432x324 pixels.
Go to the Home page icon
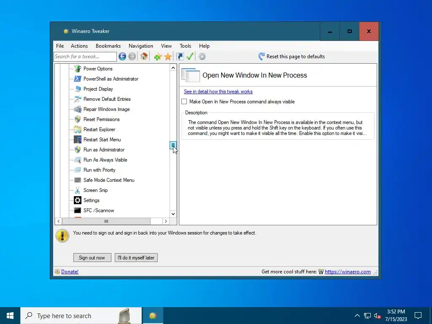[x=144, y=57]
